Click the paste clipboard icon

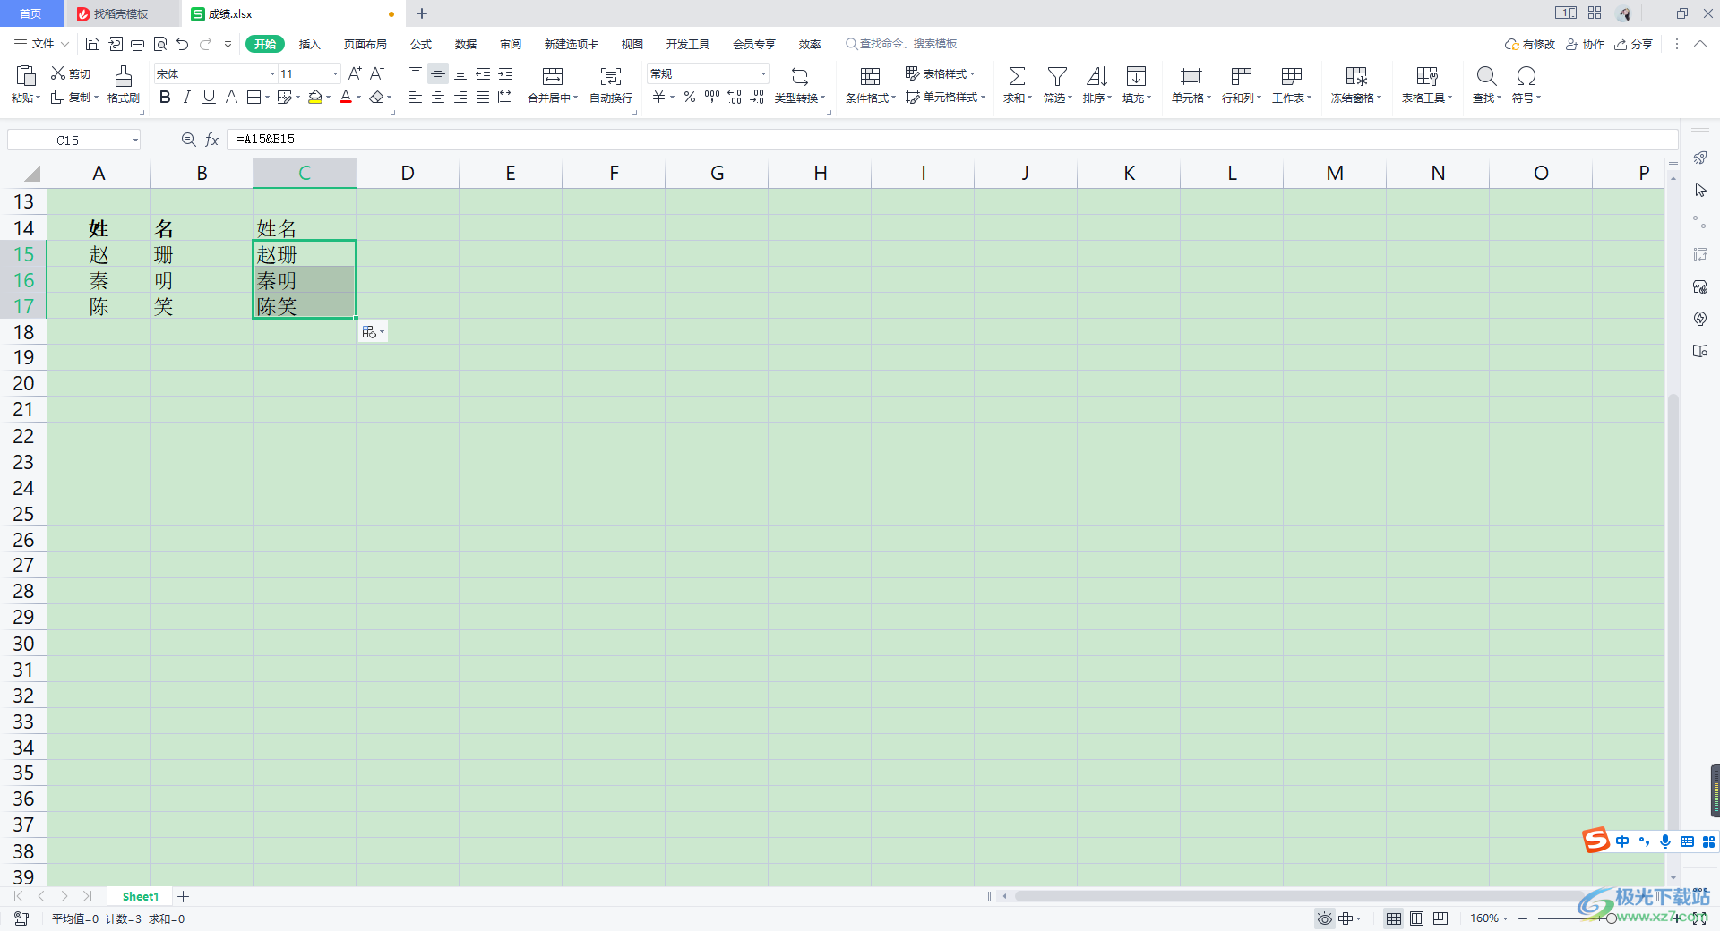(26, 76)
